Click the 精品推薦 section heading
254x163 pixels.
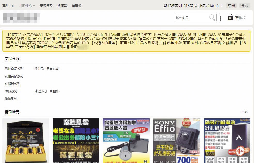tap(12, 112)
